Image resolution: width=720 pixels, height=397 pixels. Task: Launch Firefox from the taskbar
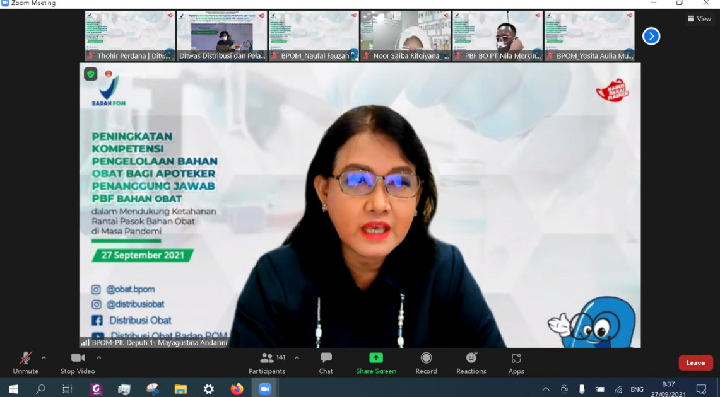236,389
